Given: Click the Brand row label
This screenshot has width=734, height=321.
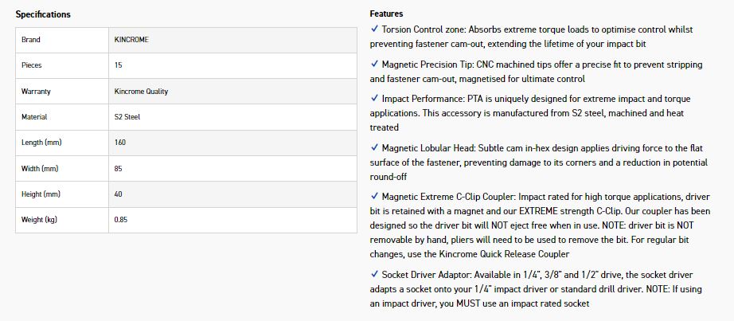Looking at the screenshot, I should tap(31, 40).
